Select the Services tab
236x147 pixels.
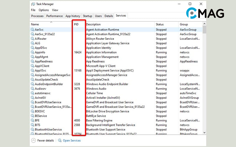tap(121, 16)
